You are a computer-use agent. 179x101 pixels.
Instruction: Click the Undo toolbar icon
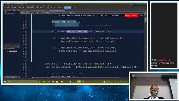pos(19,8)
